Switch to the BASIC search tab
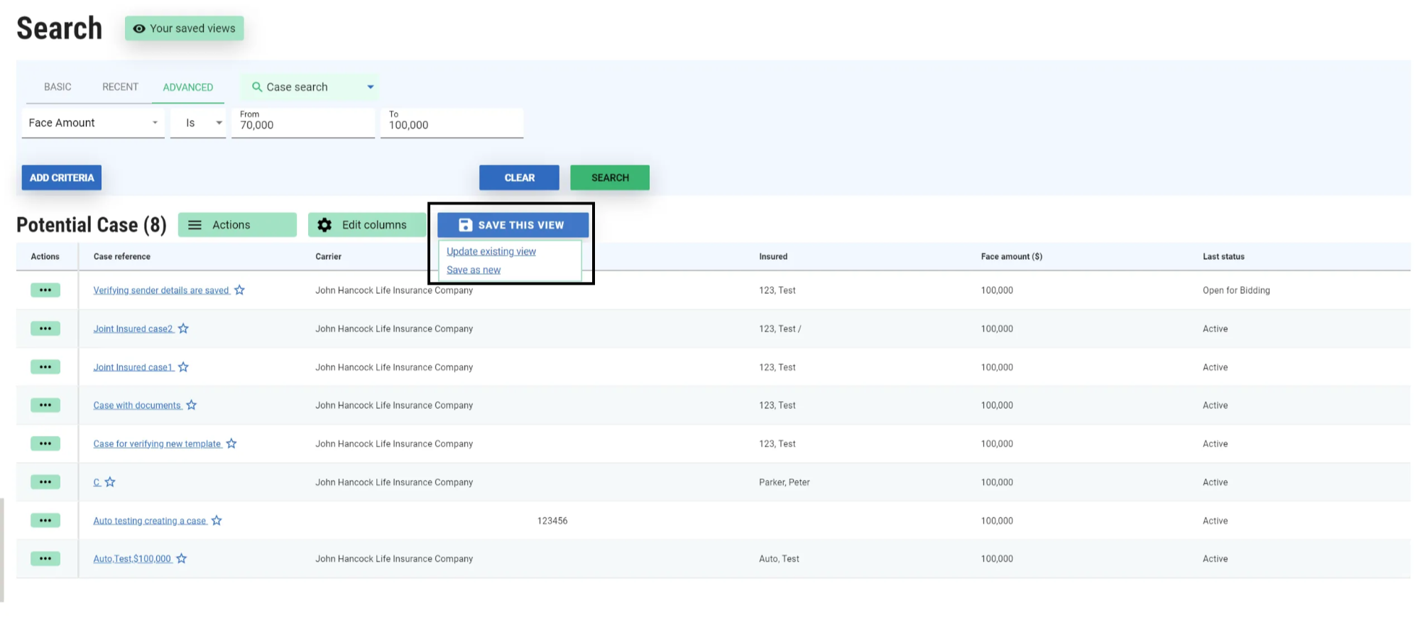 pos(58,87)
